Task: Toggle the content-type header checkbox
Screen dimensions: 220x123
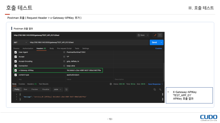Action: pos(15,75)
